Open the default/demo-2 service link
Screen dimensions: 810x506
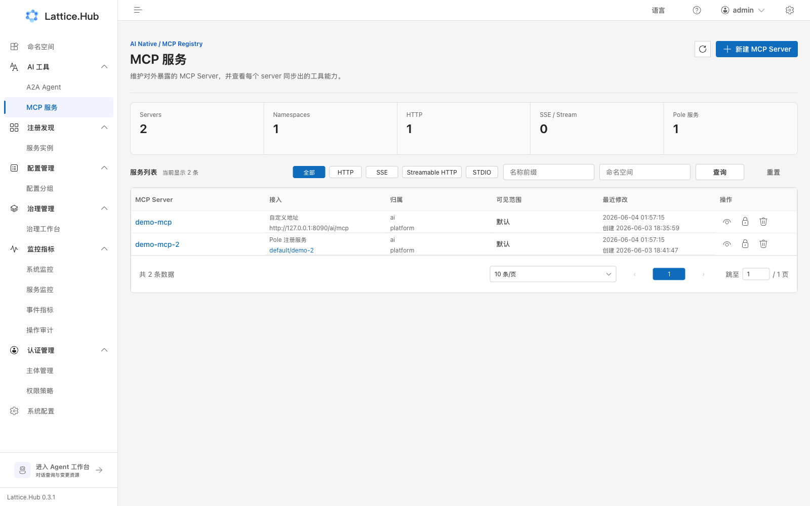tap(292, 250)
